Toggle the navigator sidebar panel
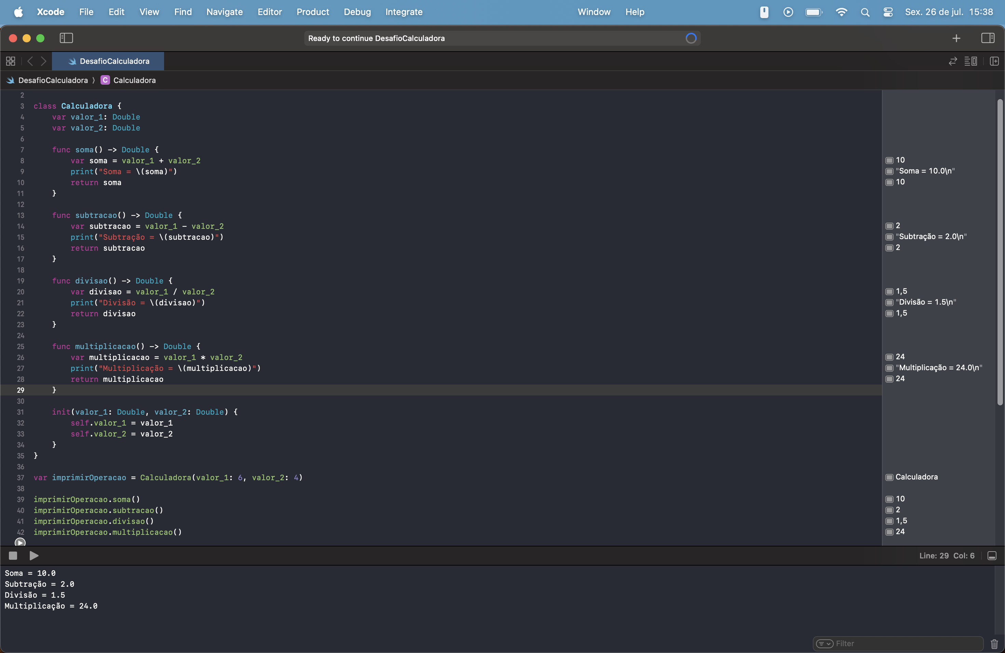 point(66,38)
